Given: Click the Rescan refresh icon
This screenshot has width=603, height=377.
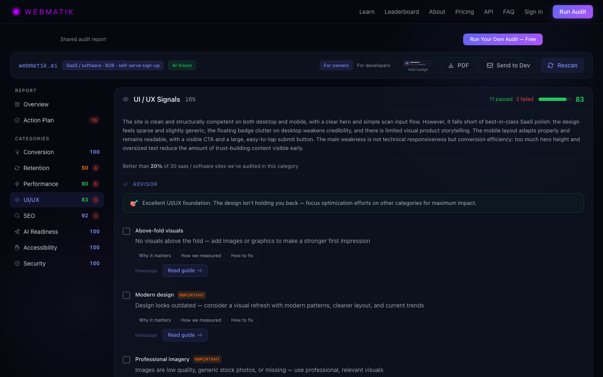Looking at the screenshot, I should (x=551, y=65).
